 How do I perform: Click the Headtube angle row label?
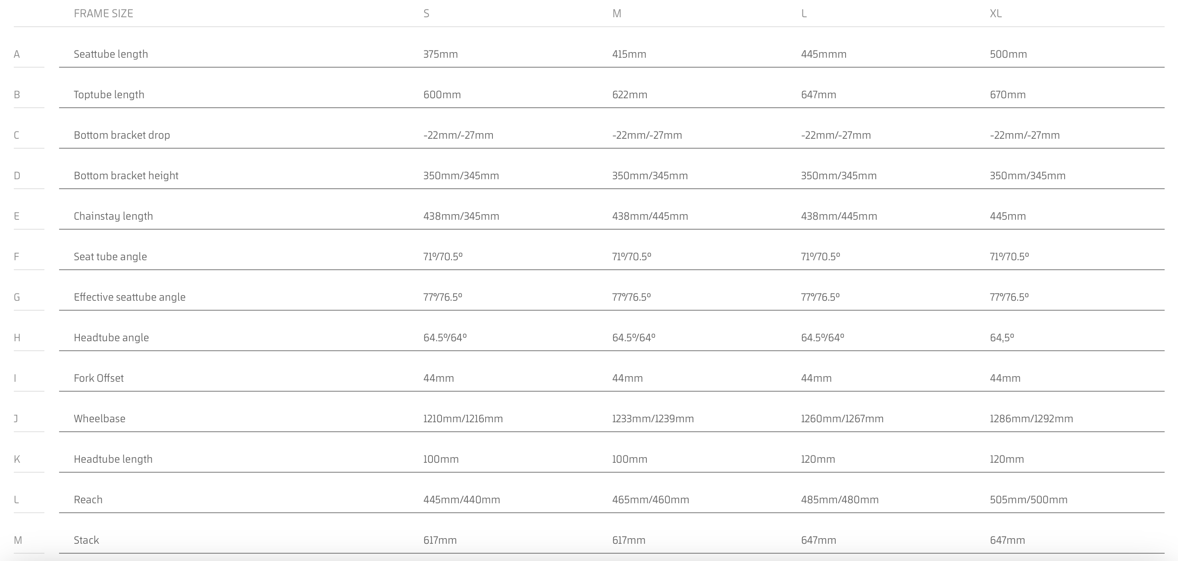click(111, 338)
